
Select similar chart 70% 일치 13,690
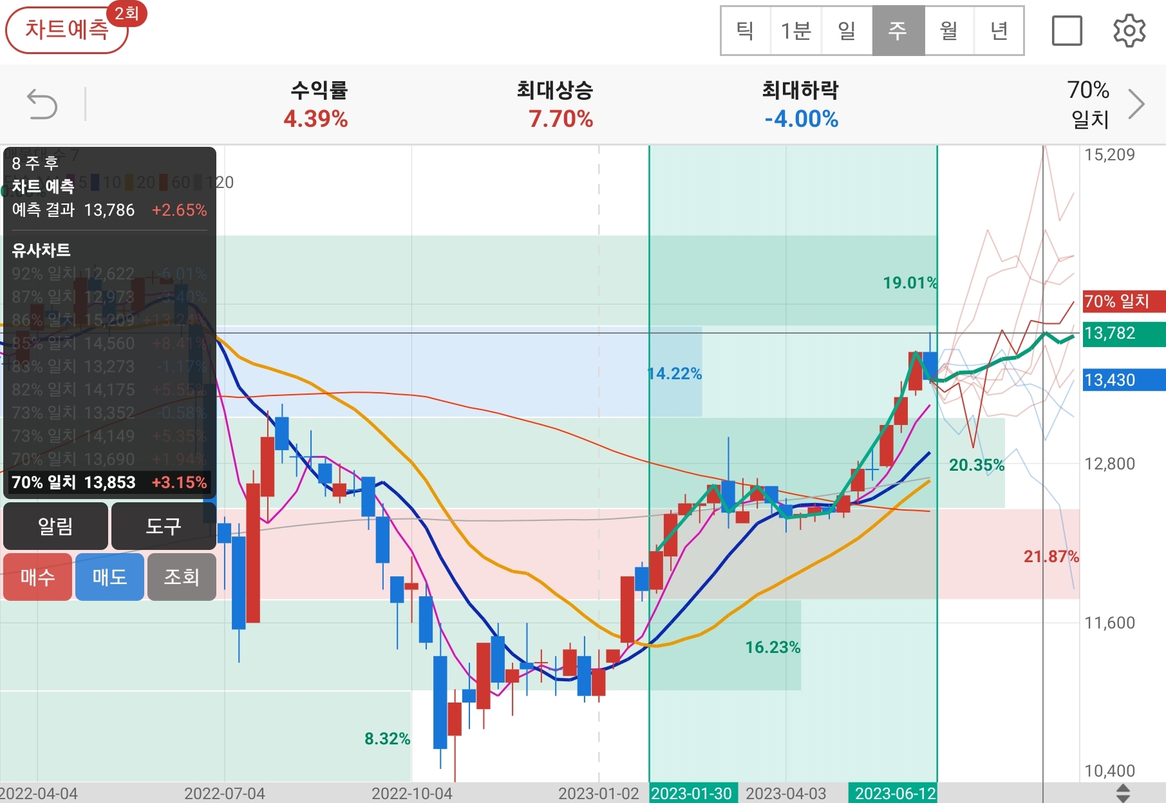coord(109,459)
